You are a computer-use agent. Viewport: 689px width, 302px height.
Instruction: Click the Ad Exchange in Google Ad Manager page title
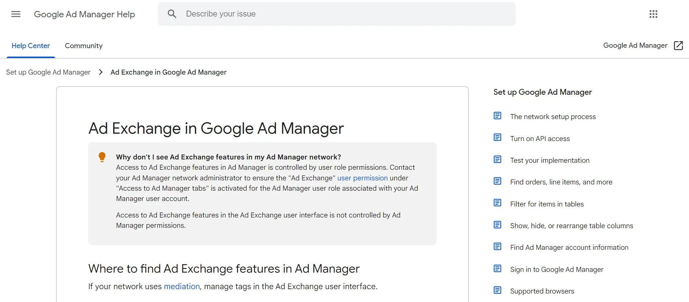click(x=216, y=129)
